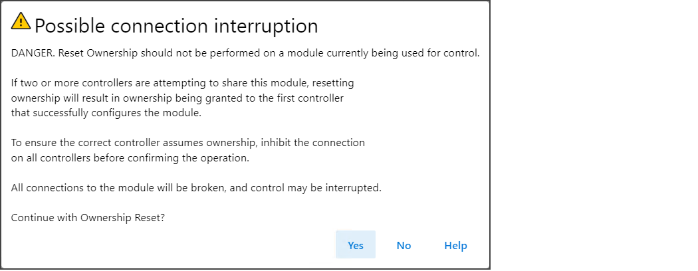Open the Help for this warning
The width and height of the screenshot is (698, 271).
[455, 244]
